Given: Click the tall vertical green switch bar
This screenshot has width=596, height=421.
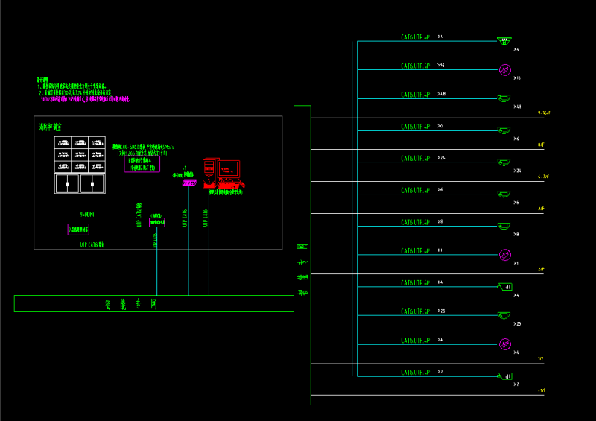Looking at the screenshot, I should 302,255.
